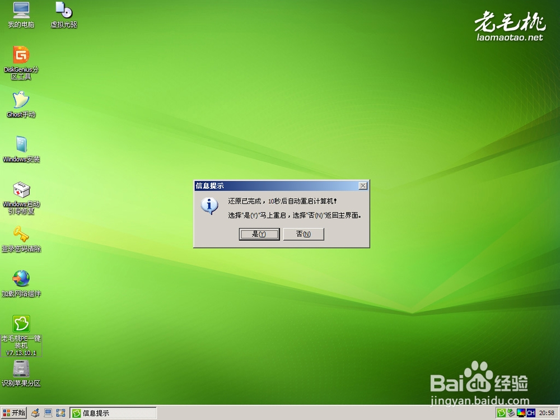This screenshot has width=560, height=420.
Task: Close the 信息提示 dialog
Action: point(363,186)
